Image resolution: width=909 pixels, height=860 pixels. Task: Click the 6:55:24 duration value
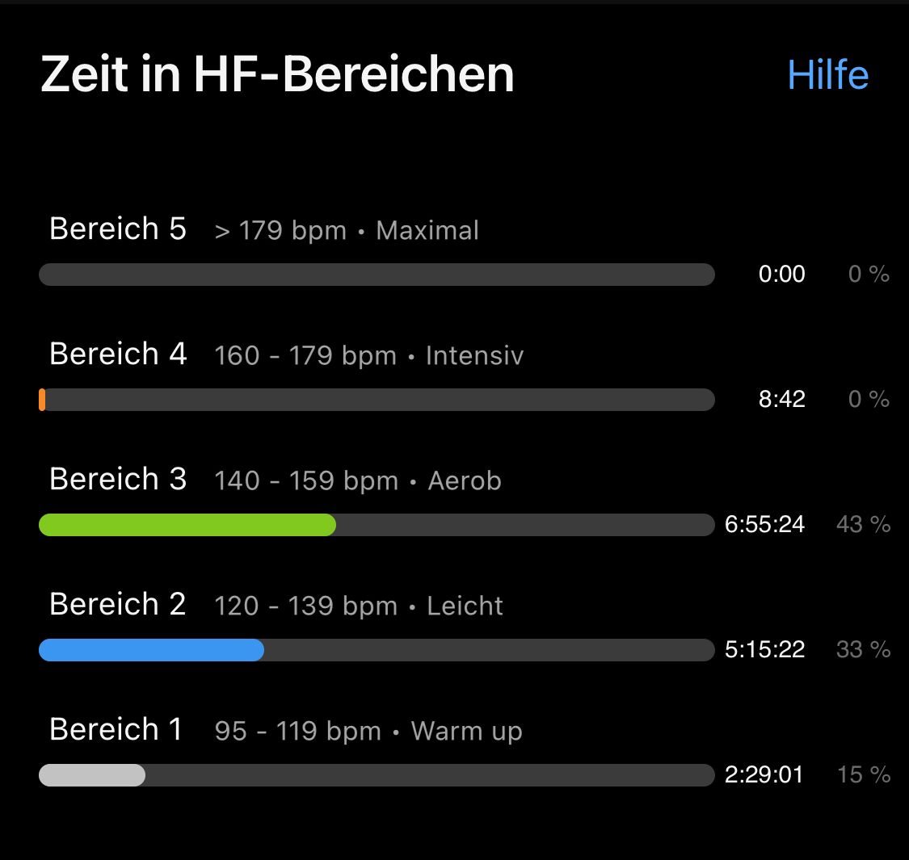click(x=764, y=524)
